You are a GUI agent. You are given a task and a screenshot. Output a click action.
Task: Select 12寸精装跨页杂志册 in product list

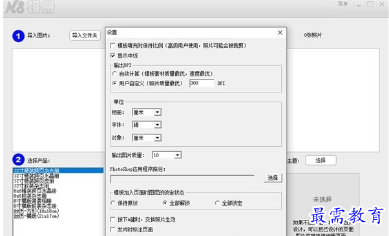[58, 171]
